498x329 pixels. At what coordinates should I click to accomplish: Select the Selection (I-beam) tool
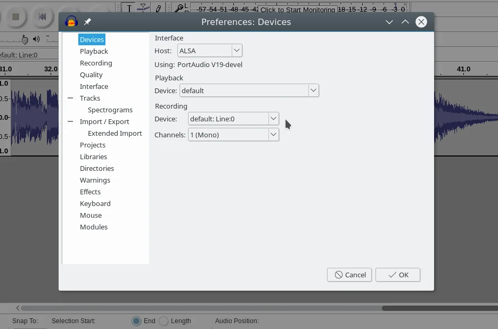click(129, 7)
